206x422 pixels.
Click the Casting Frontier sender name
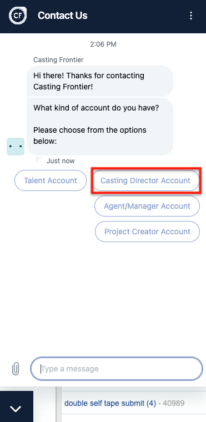58,60
